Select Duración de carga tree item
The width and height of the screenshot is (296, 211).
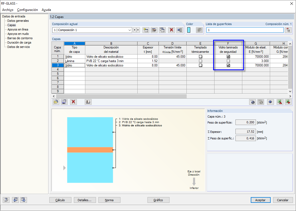click(19, 42)
